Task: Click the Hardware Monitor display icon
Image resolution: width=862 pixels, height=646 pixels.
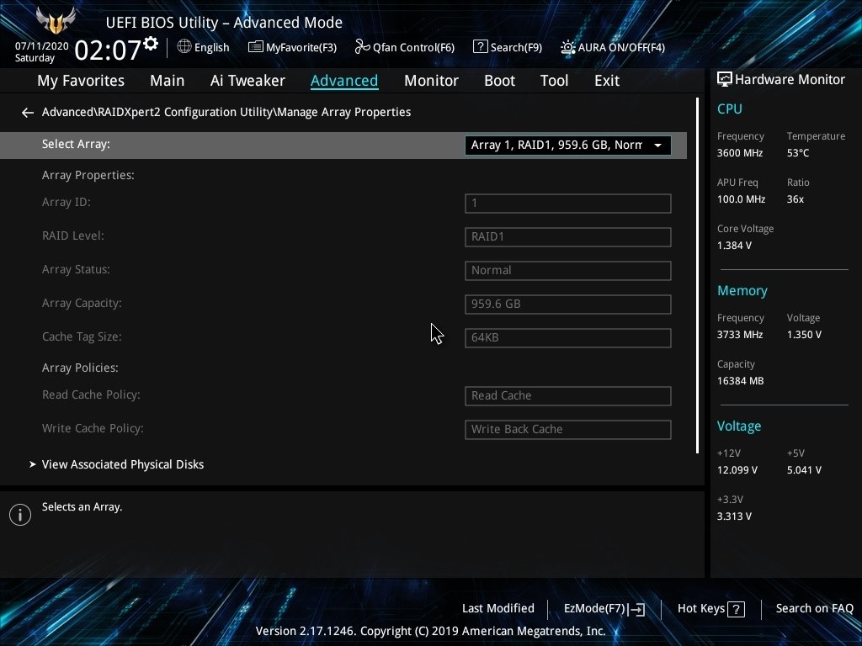Action: (x=725, y=80)
